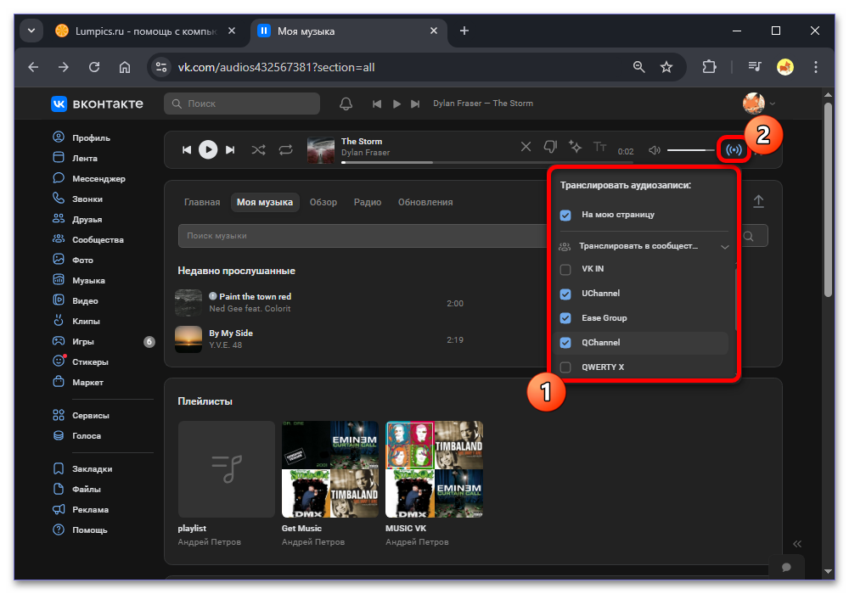The width and height of the screenshot is (849, 594).
Task: Open browser tab list dropdown
Action: point(31,31)
